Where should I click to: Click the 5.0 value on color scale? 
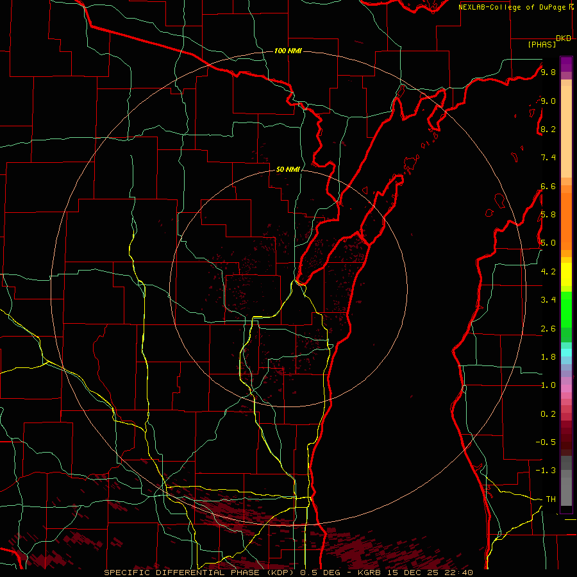(548, 243)
